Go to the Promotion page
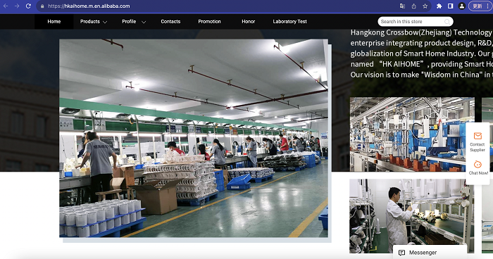This screenshot has height=259, width=493. [x=209, y=22]
